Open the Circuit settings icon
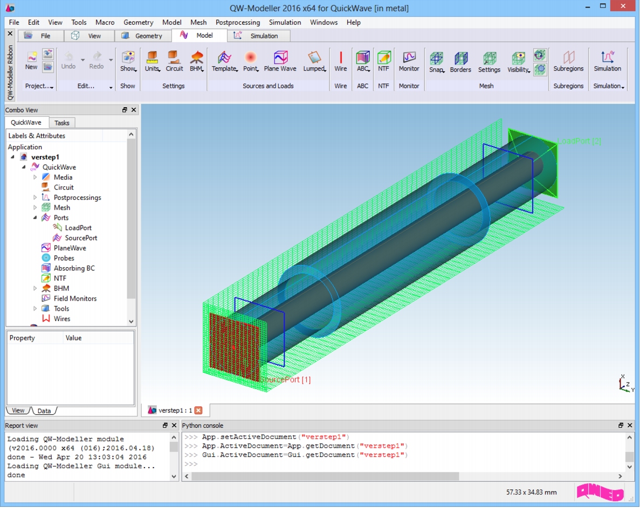This screenshot has width=640, height=508. (174, 61)
